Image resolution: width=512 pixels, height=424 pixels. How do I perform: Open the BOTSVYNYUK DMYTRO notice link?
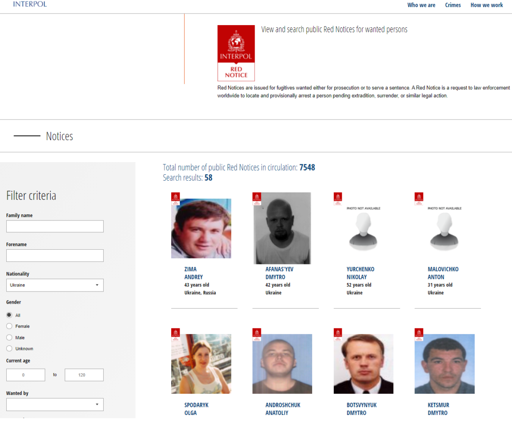pos(362,409)
